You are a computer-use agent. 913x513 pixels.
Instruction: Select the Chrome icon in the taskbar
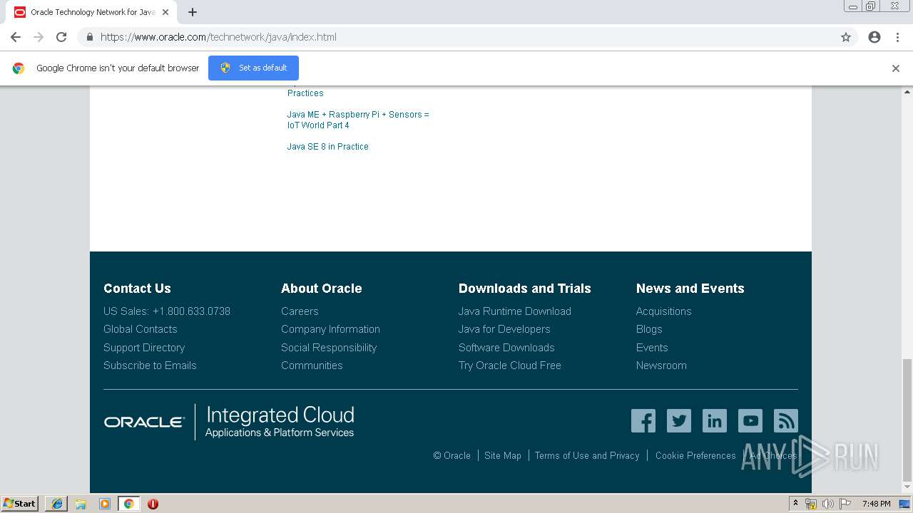coord(128,504)
